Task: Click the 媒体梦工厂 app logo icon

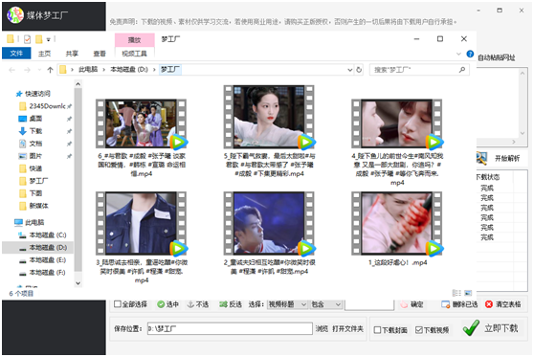Action: [x=15, y=15]
